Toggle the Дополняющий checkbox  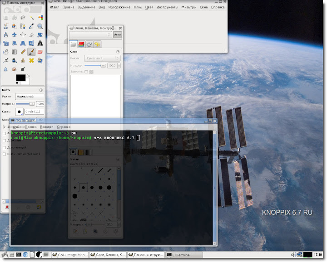5,147
